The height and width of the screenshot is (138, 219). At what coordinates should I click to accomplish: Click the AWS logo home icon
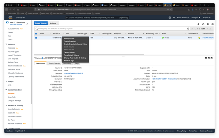click(x=11, y=18)
